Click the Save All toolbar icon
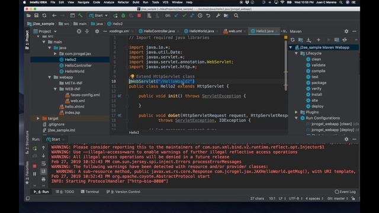This screenshot has height=213, width=379. pos(36,15)
